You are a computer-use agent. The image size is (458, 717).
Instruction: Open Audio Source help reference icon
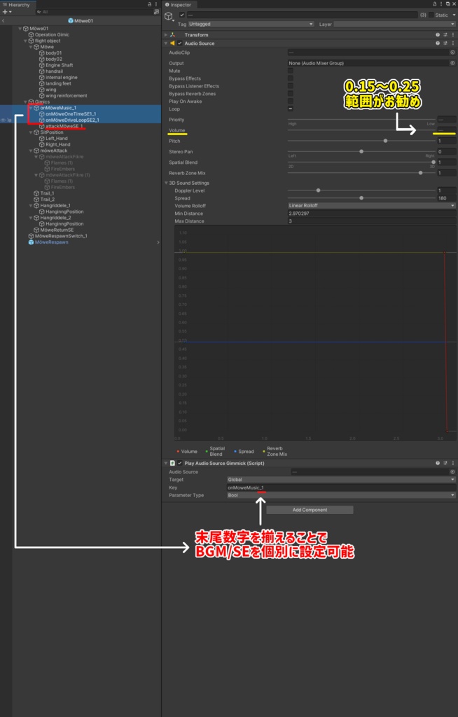coord(438,43)
